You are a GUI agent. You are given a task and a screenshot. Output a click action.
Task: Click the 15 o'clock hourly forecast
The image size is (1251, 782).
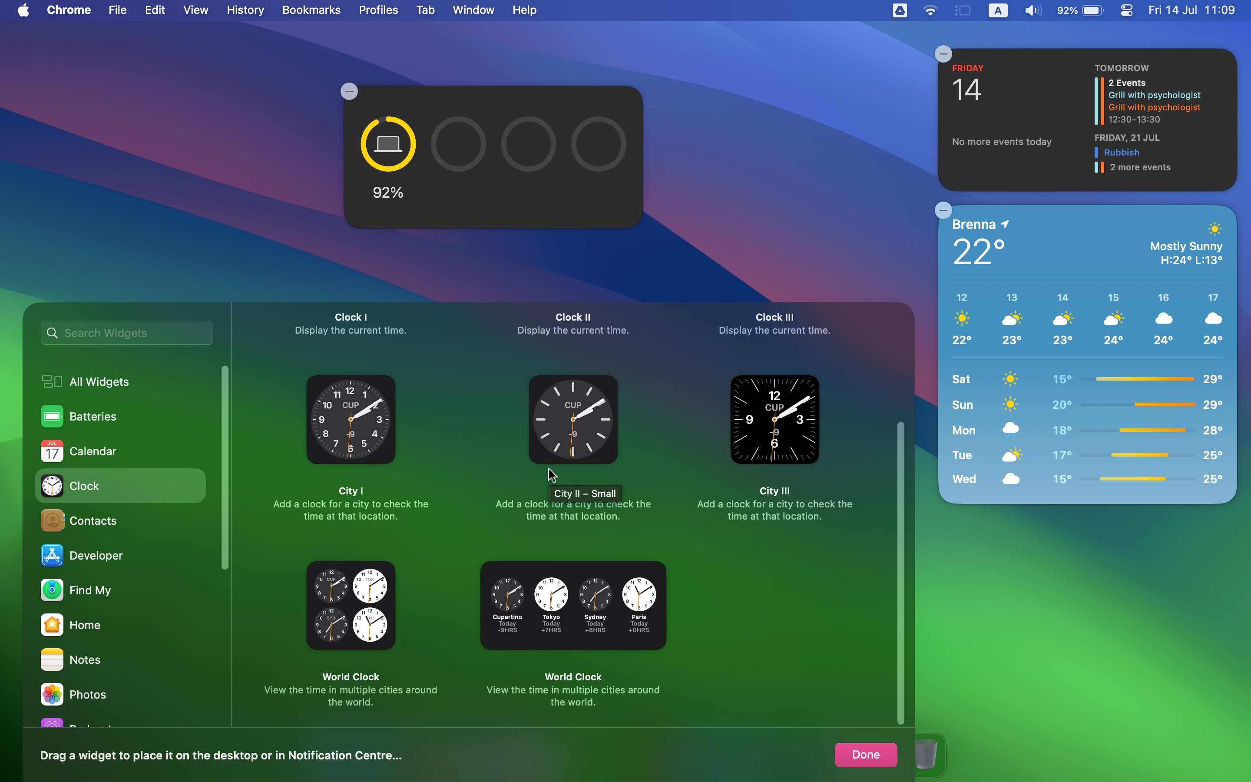pos(1113,318)
